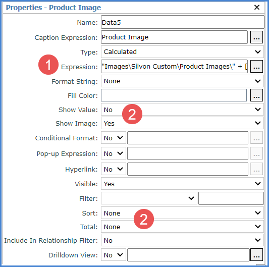Change the Visible setting currently Yes
The height and width of the screenshot is (267, 269).
(x=182, y=184)
